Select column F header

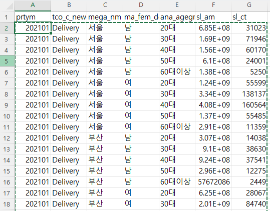point(213,5)
